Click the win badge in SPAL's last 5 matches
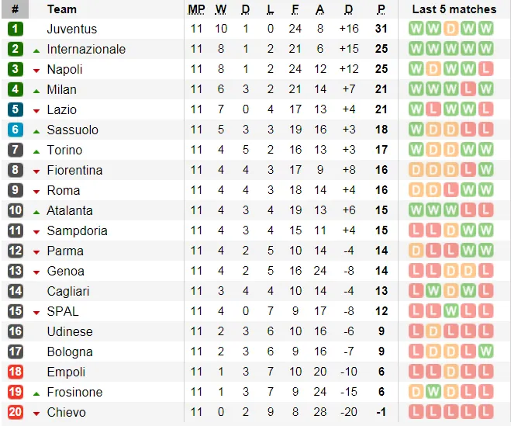511x426 pixels. point(451,311)
